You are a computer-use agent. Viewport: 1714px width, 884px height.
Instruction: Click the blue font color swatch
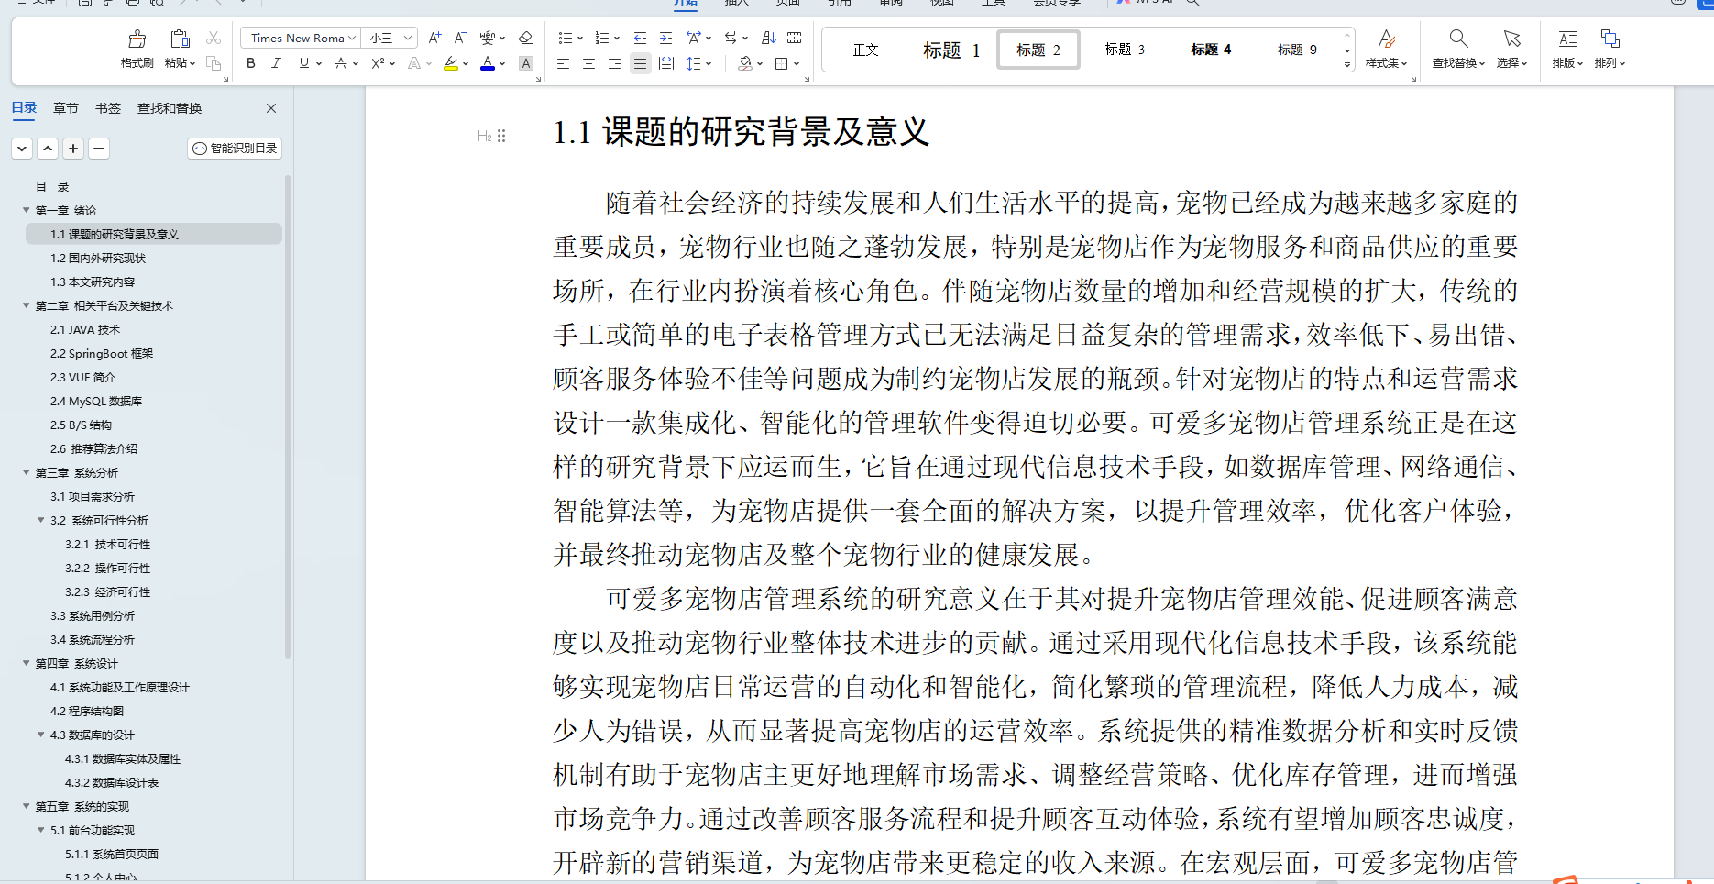[488, 63]
